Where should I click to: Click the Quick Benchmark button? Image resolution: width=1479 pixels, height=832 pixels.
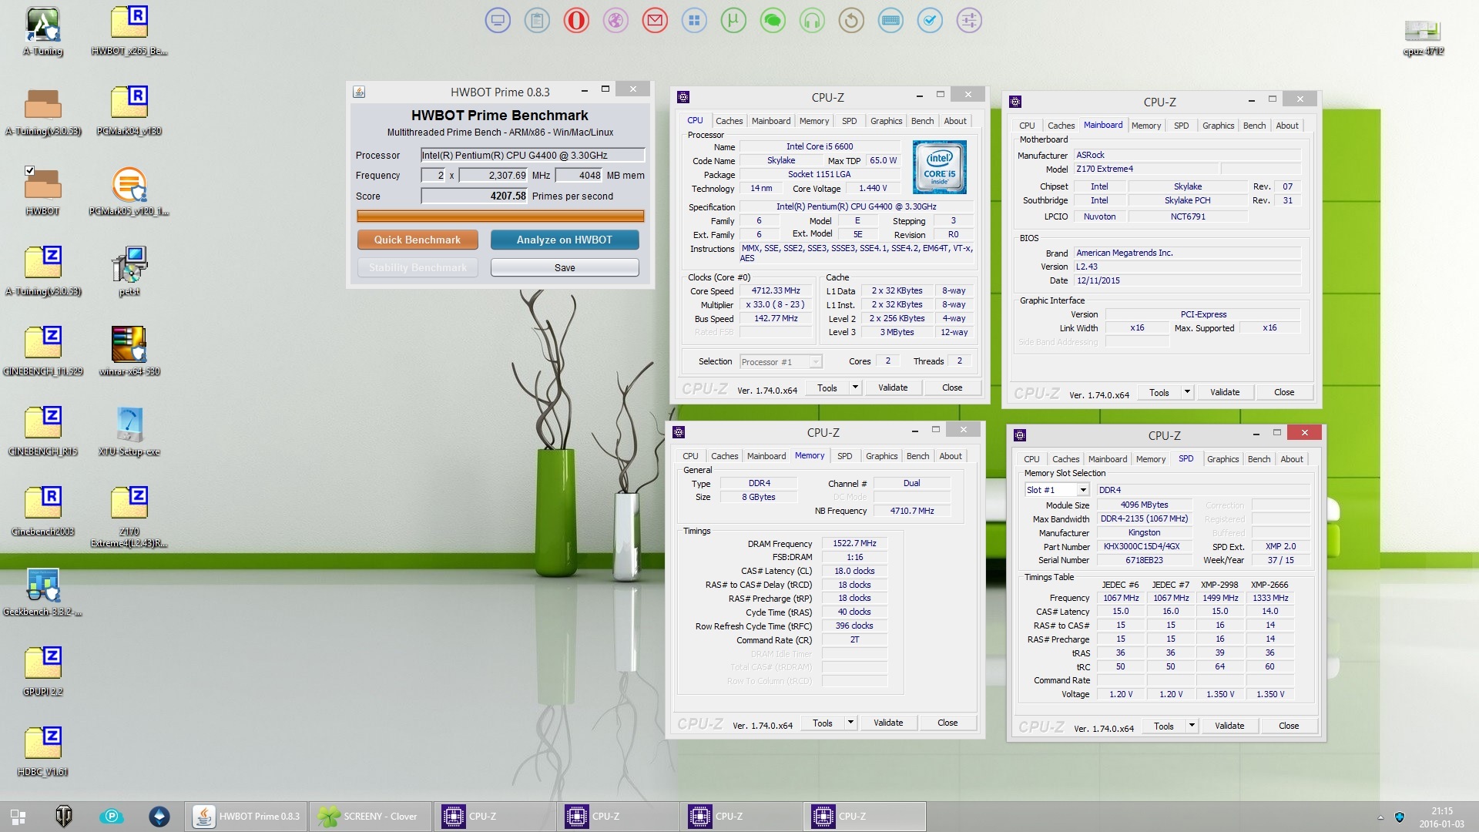[x=418, y=240]
